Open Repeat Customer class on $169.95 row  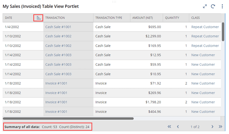coord(205,46)
